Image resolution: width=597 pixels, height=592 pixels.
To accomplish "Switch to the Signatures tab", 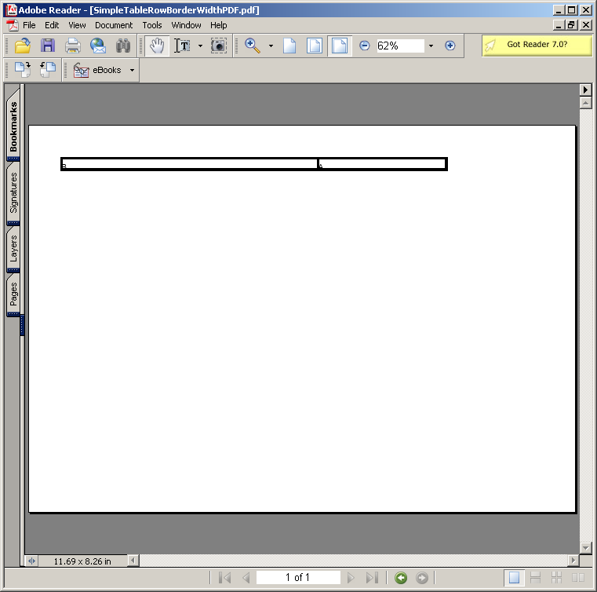I will point(13,193).
